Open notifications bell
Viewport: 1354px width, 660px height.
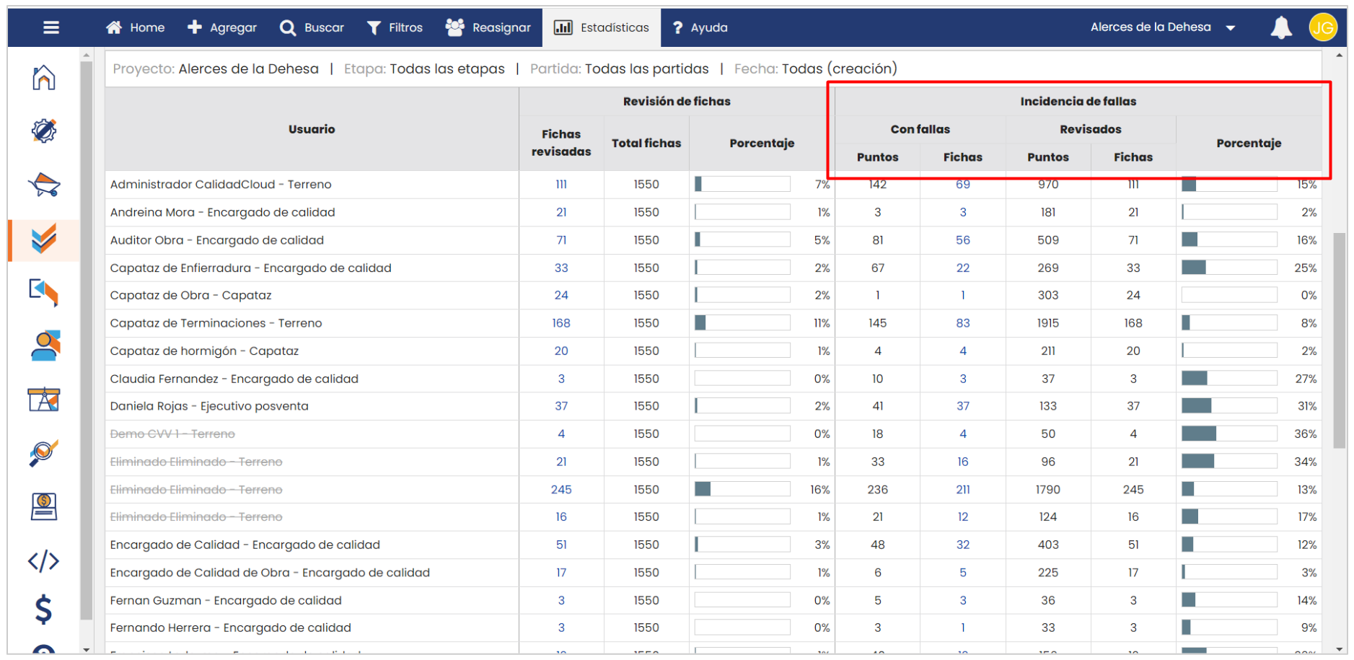click(x=1280, y=28)
